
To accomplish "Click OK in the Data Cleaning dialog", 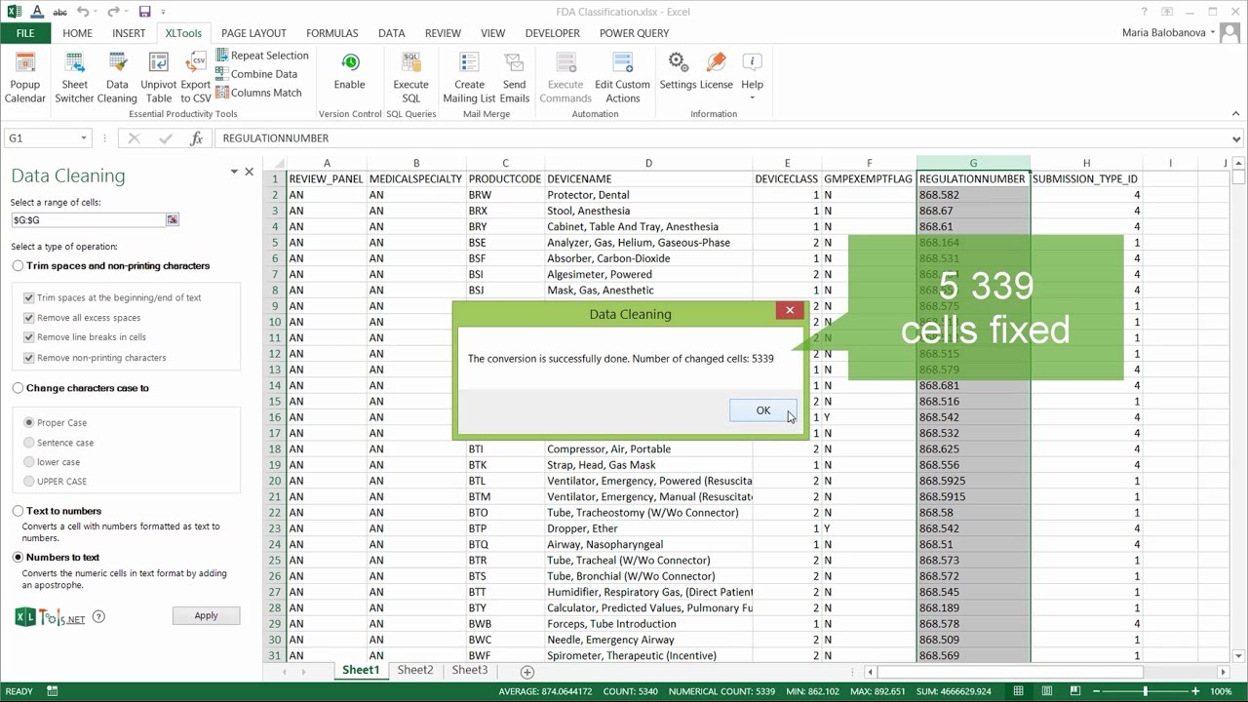I will point(762,409).
